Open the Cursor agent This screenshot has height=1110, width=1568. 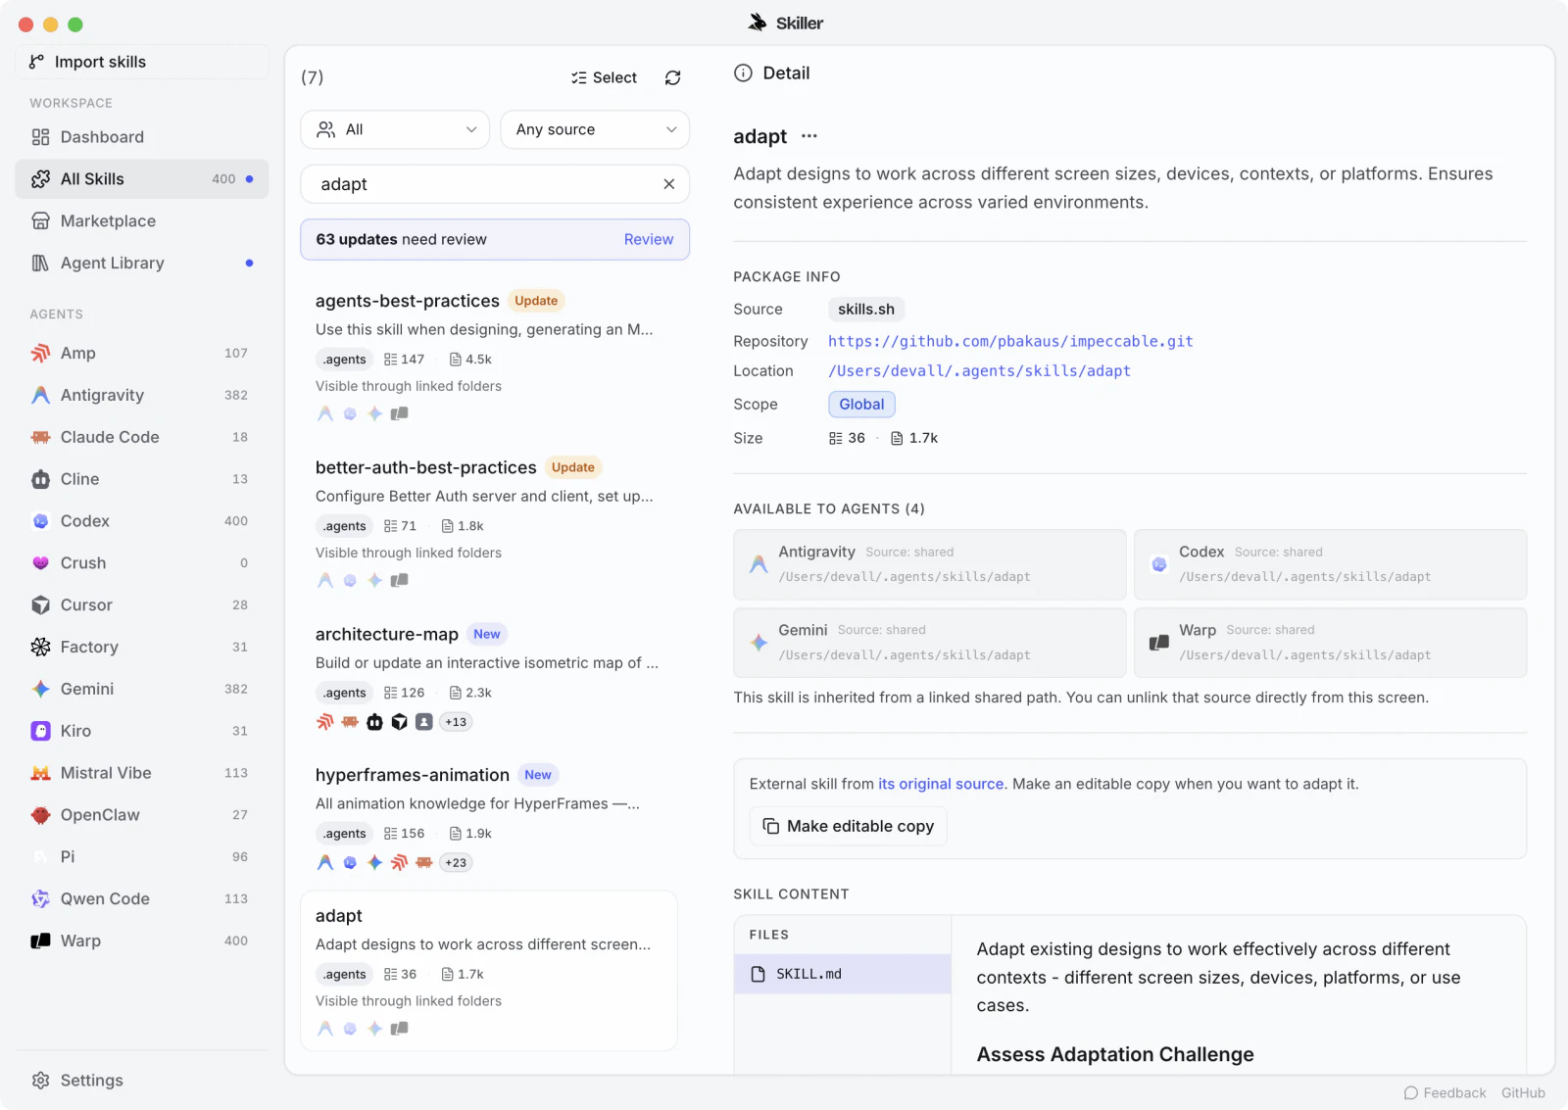point(142,605)
